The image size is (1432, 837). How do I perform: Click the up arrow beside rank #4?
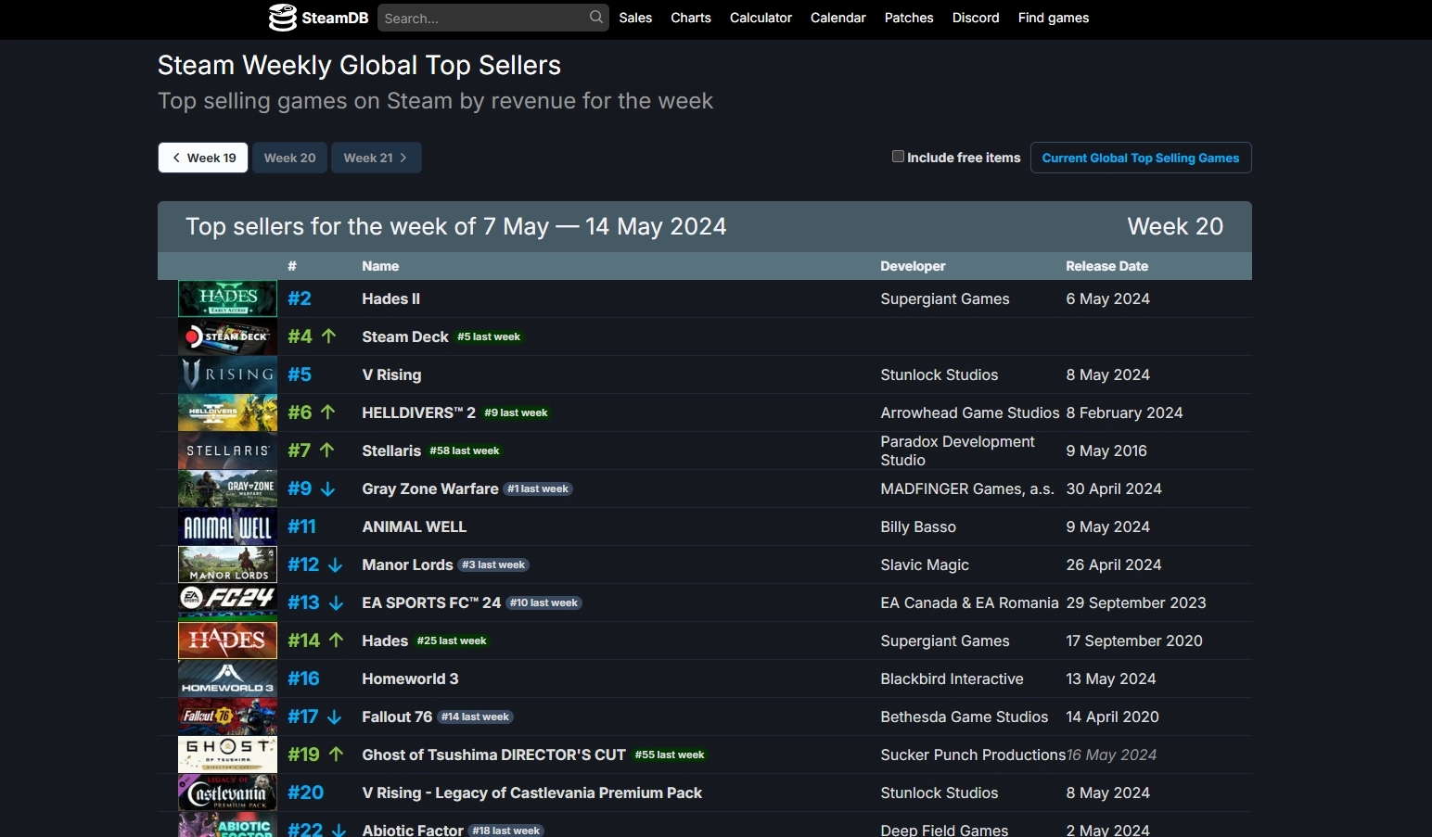pos(328,336)
